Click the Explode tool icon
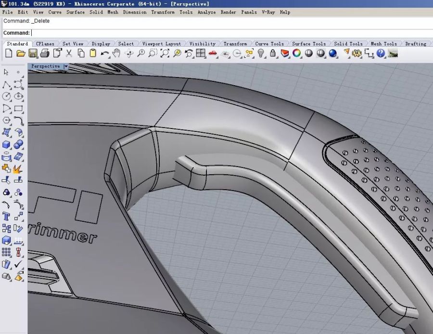Viewport: 433px width, 334px height. [x=18, y=168]
